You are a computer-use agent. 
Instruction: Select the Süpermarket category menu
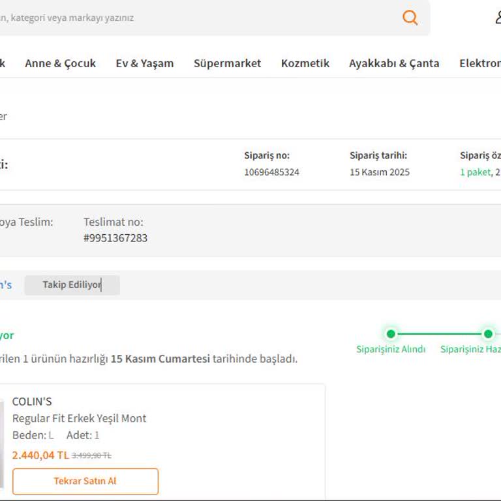point(227,63)
